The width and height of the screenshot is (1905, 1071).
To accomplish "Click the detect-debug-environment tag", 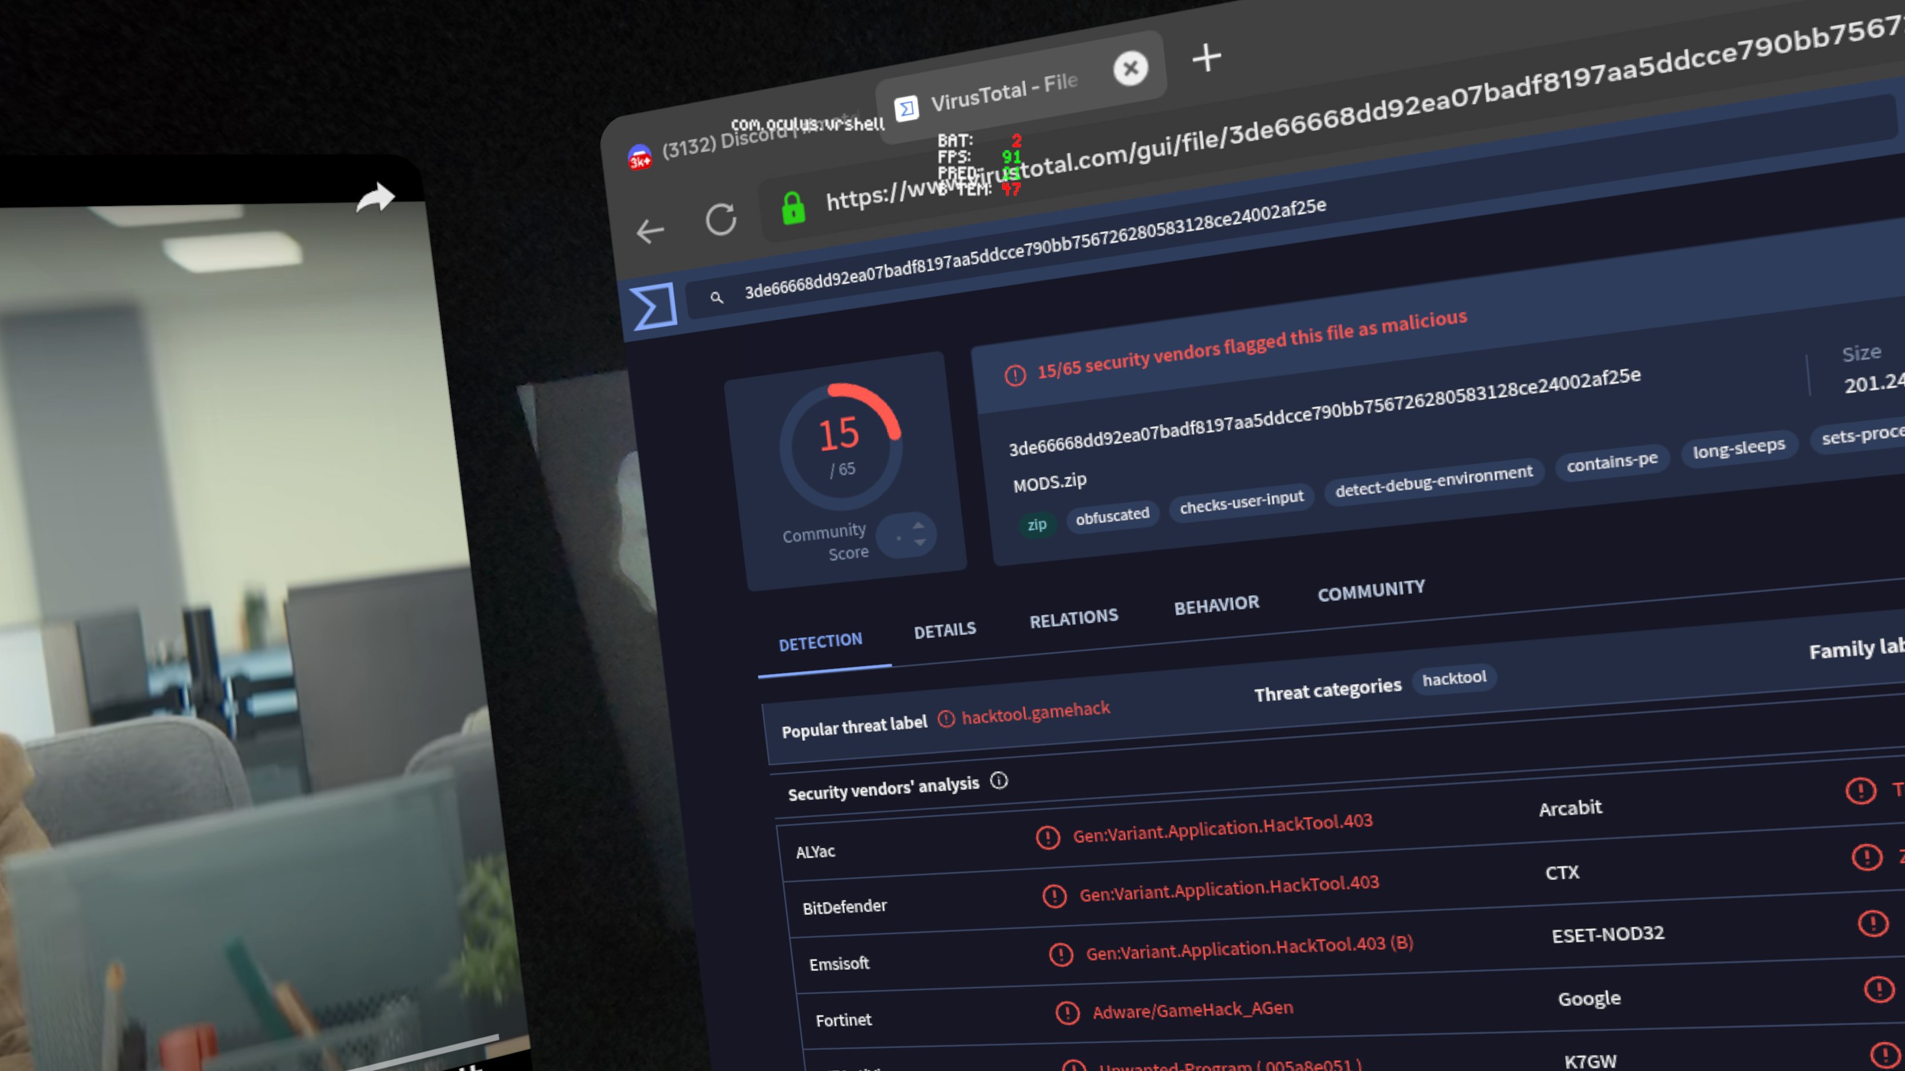I will (1433, 481).
